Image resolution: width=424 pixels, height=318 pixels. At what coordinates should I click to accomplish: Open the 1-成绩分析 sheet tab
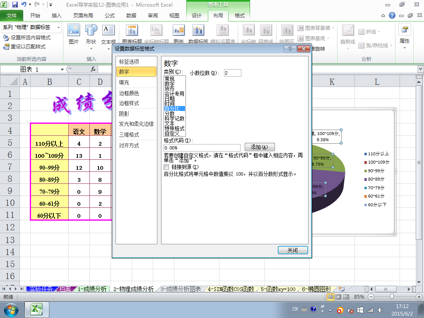[92, 289]
